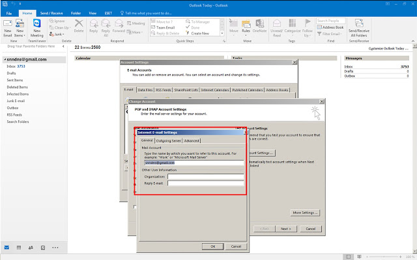Open the Rules menu
Image resolution: width=417 pixels, height=260 pixels.
coord(246,27)
